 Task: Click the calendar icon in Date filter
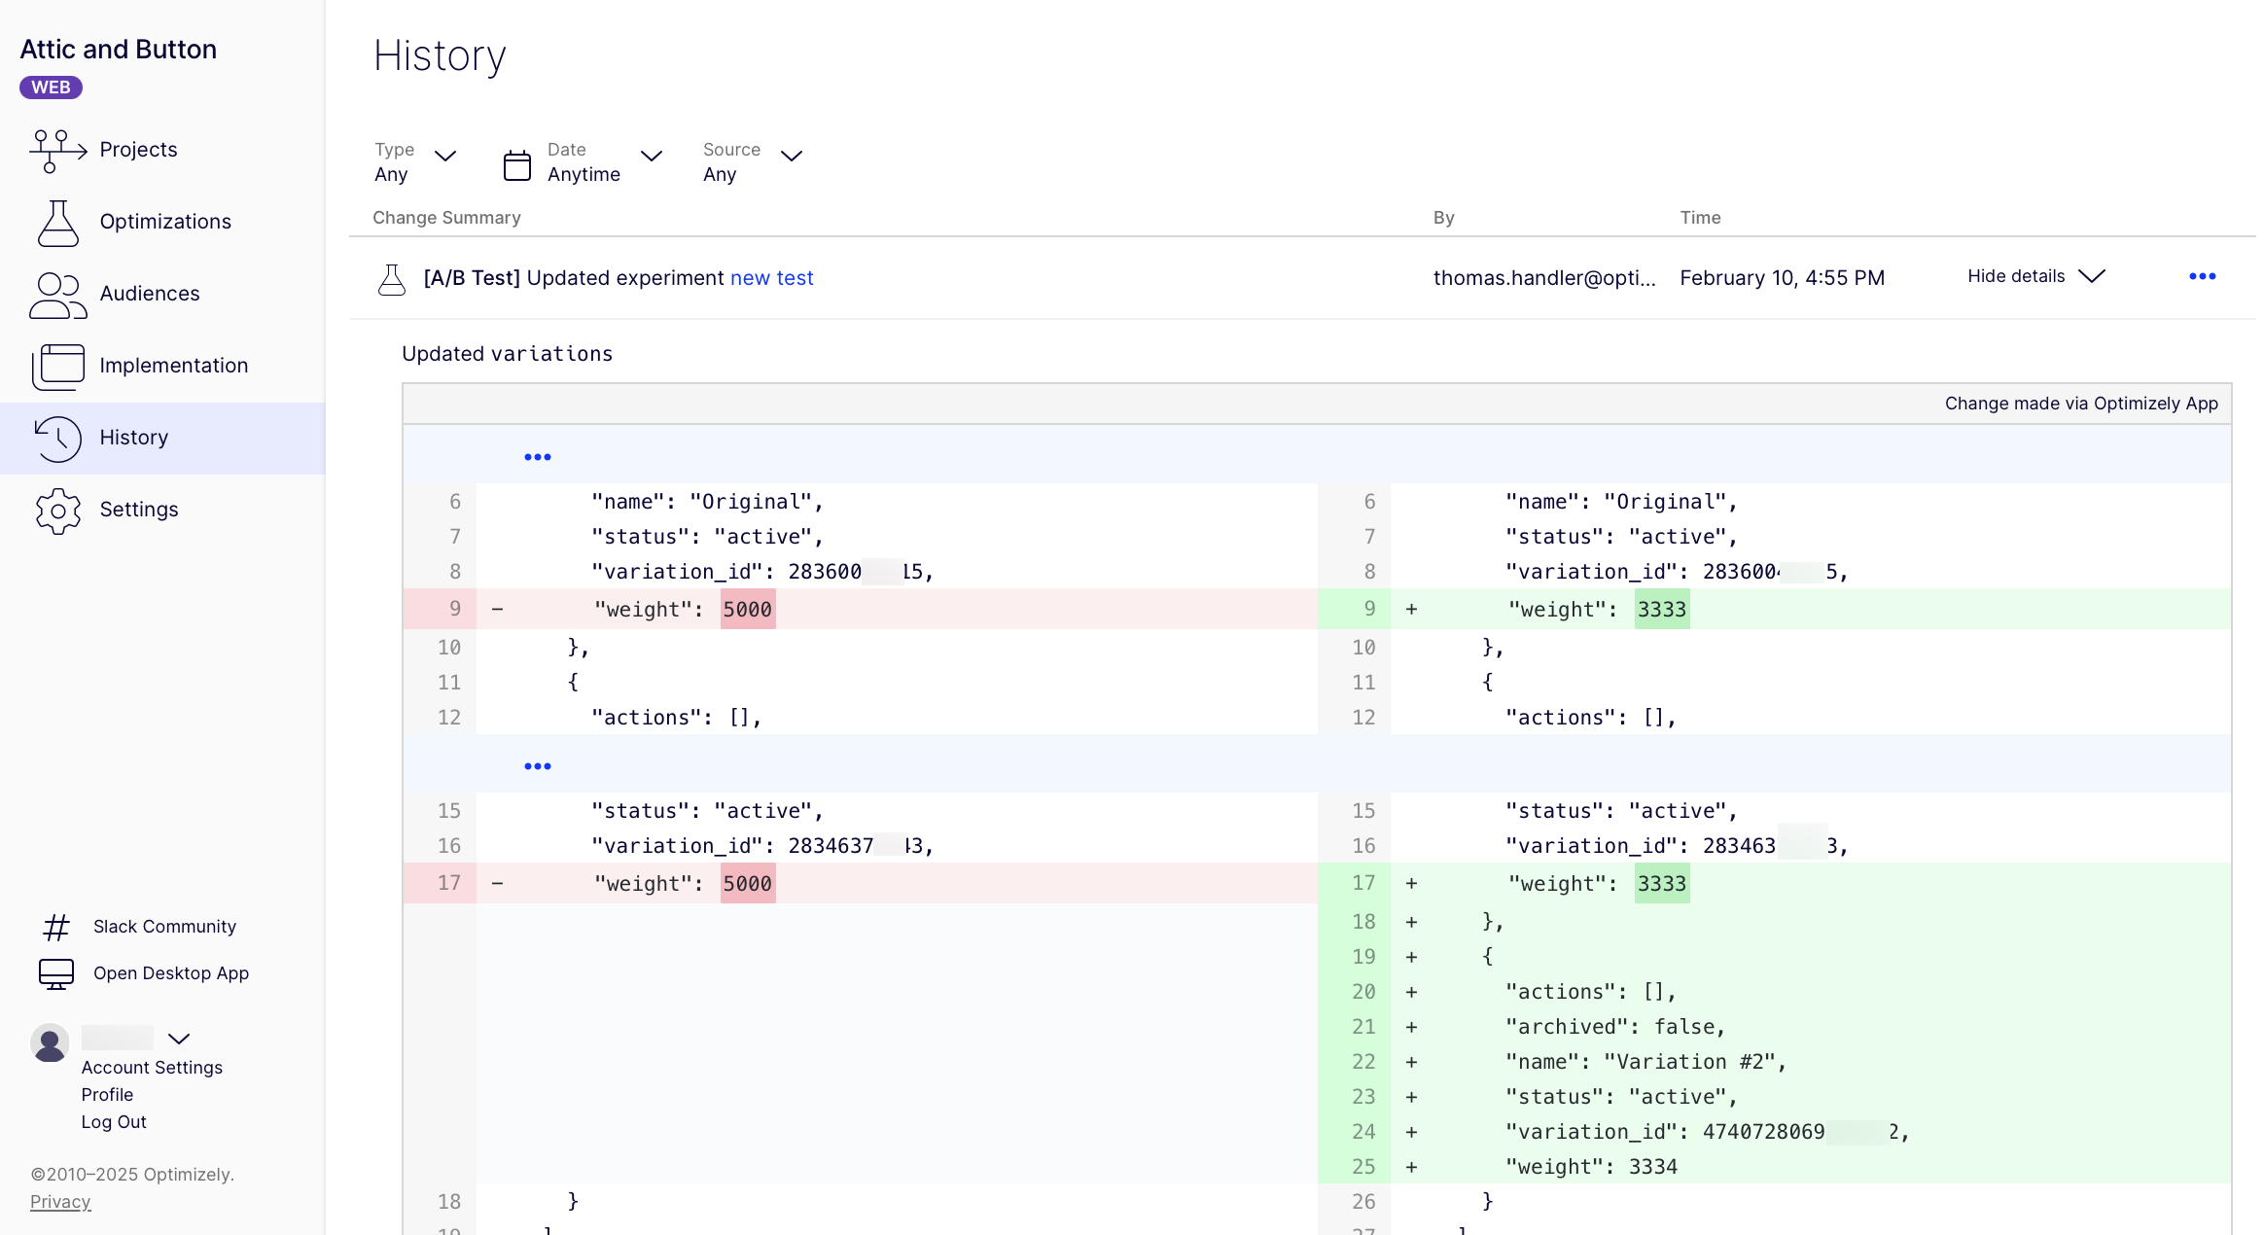516,164
